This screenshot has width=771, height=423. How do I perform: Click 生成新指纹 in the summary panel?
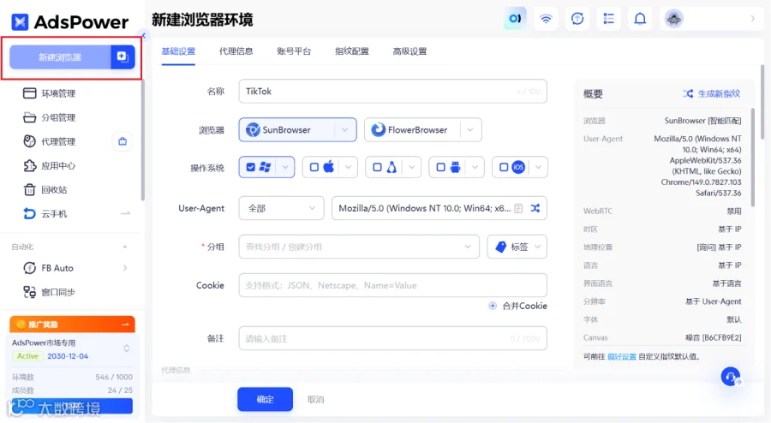pos(712,93)
